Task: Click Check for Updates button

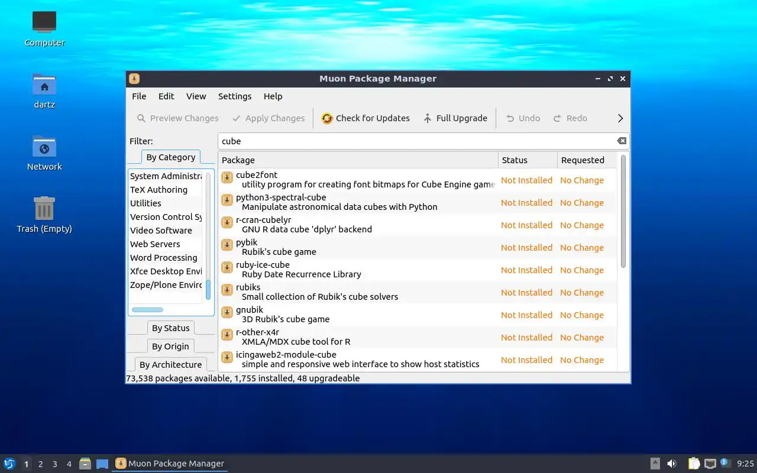Action: click(x=365, y=118)
